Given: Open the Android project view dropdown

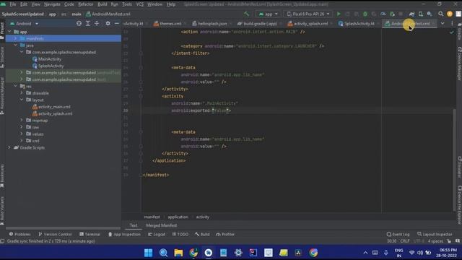Looking at the screenshot, I should [x=24, y=23].
